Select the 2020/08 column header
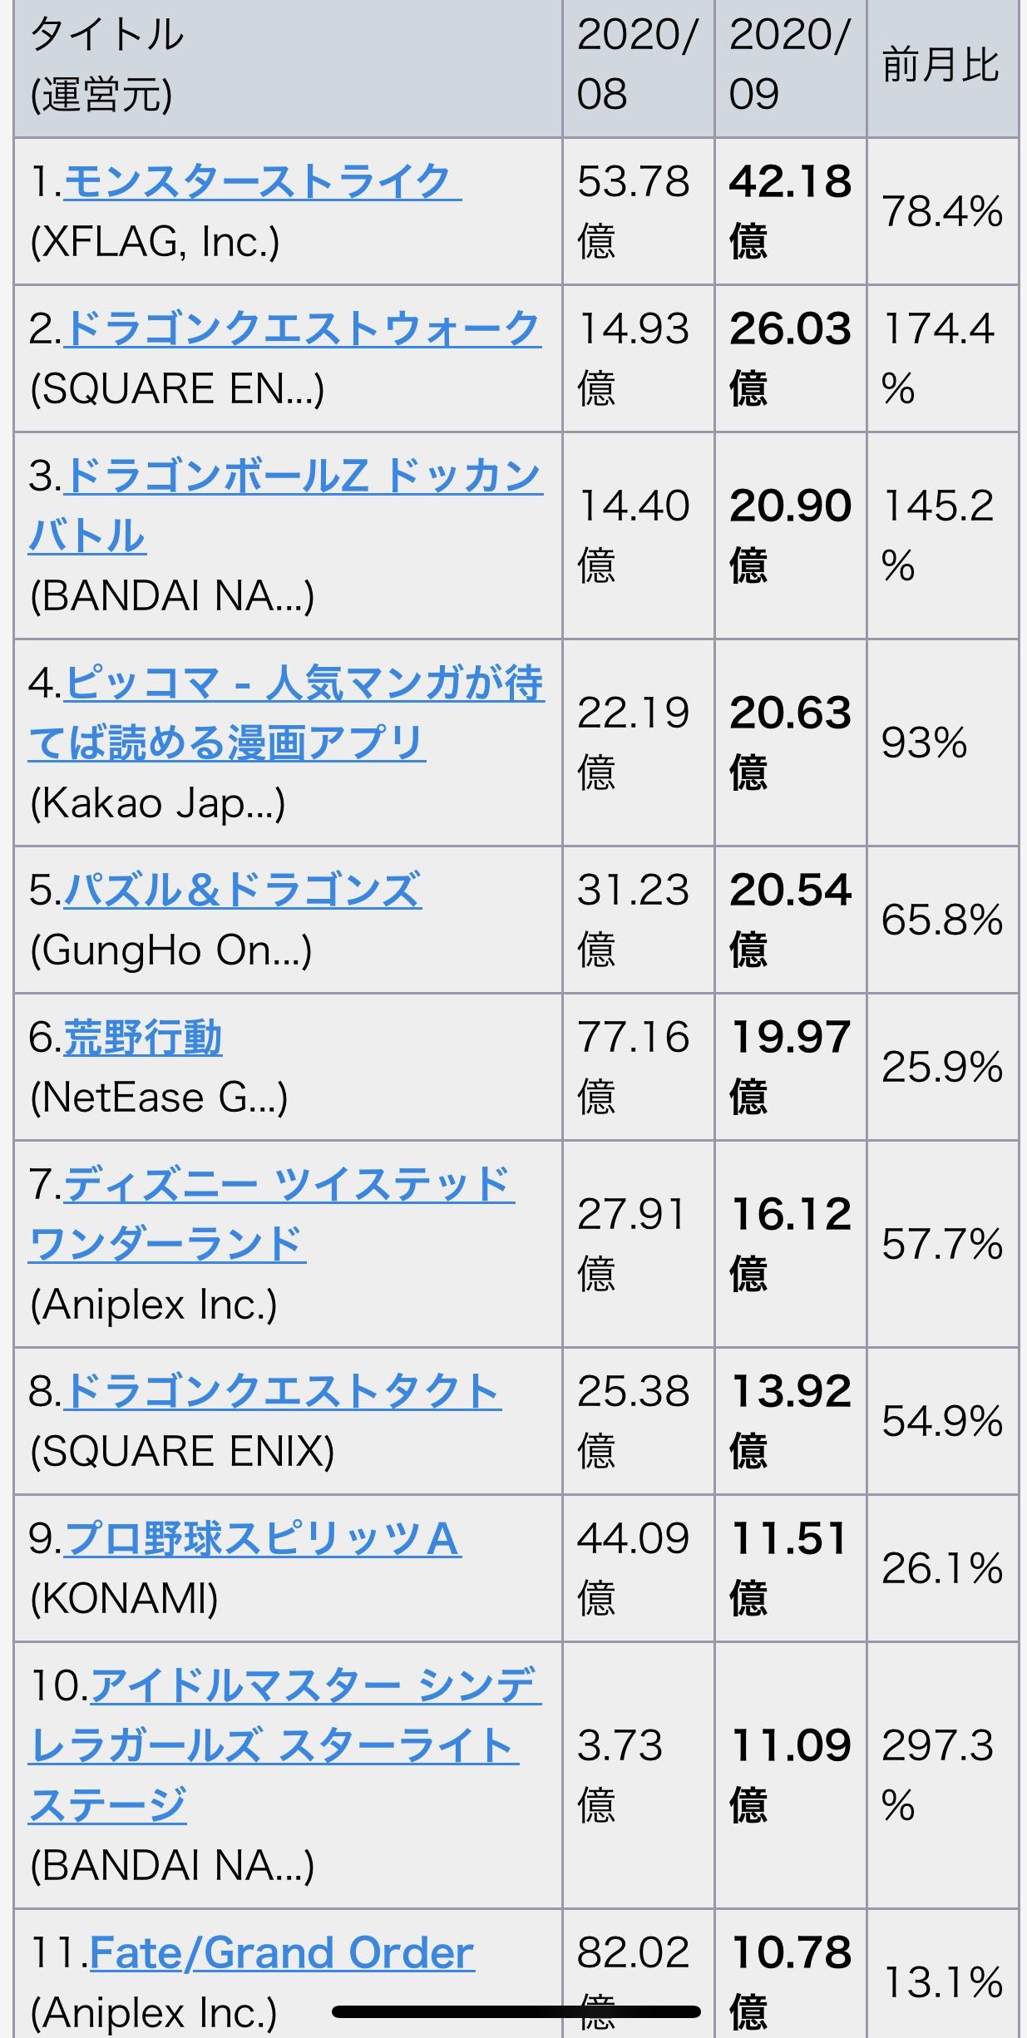Viewport: 1027px width, 2038px height. click(x=638, y=68)
